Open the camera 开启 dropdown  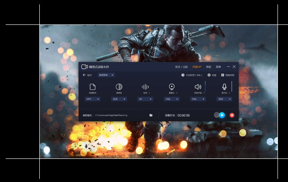click(x=172, y=99)
